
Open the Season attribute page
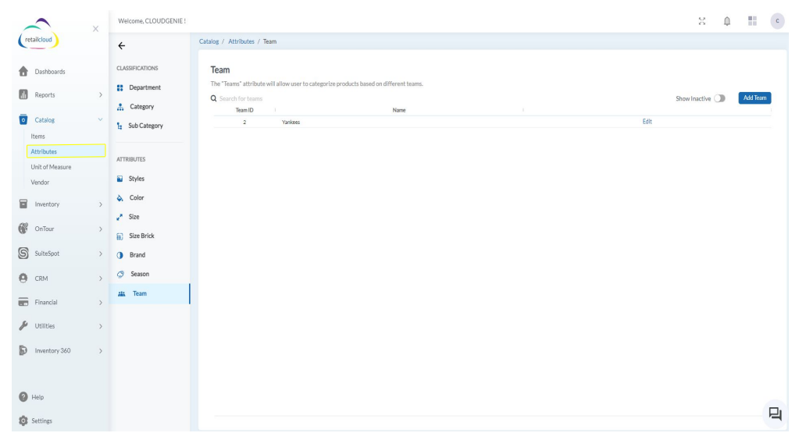140,275
